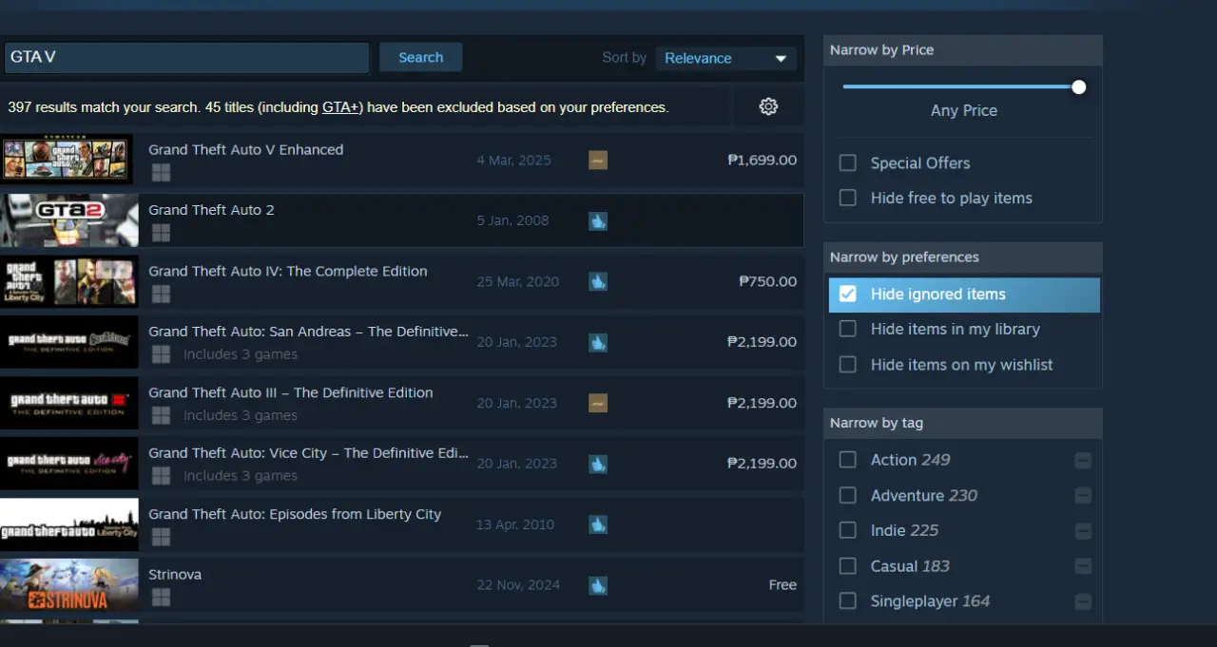Click review thumb icon for Strinova
The image size is (1217, 647).
(597, 585)
